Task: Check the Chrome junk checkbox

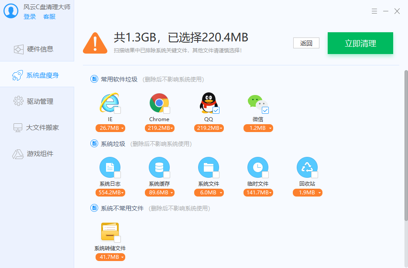Action: [x=167, y=110]
